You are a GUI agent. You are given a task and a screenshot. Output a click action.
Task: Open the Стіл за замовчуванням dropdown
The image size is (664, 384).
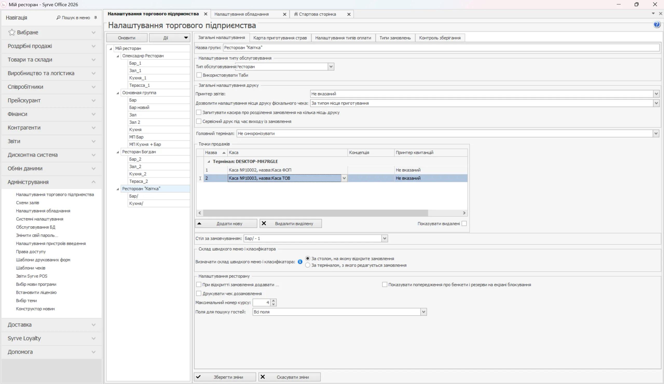click(x=385, y=238)
